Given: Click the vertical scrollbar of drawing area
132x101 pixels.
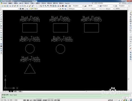Looking at the screenshot, I should [128, 50].
